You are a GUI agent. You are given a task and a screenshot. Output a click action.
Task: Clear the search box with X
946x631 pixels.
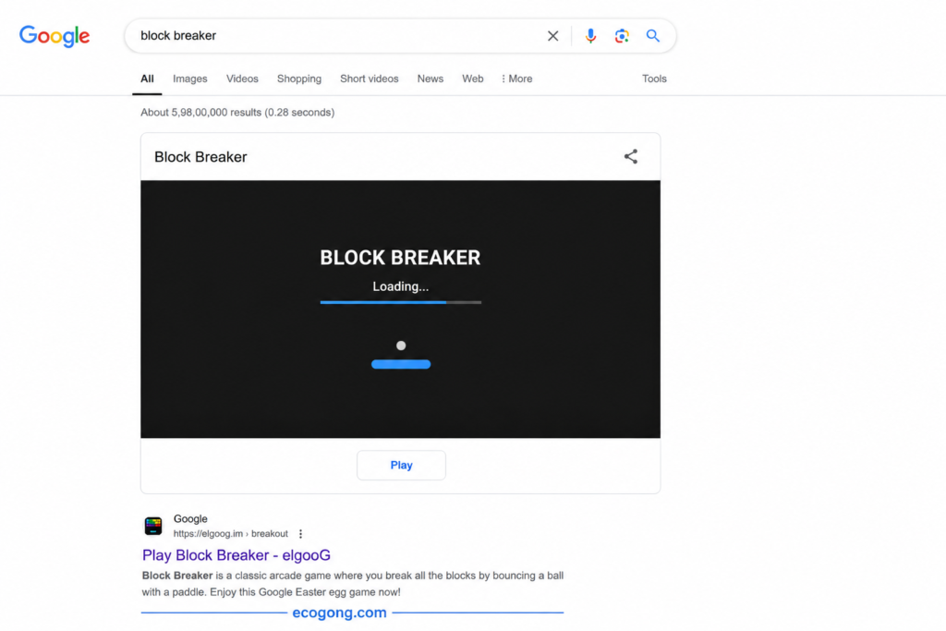coord(552,36)
